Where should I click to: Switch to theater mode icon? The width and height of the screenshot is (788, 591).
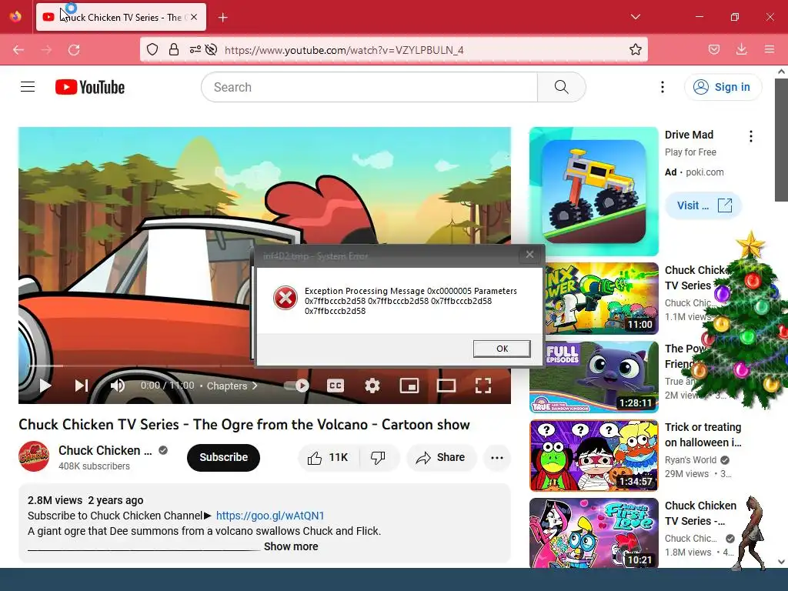(446, 386)
